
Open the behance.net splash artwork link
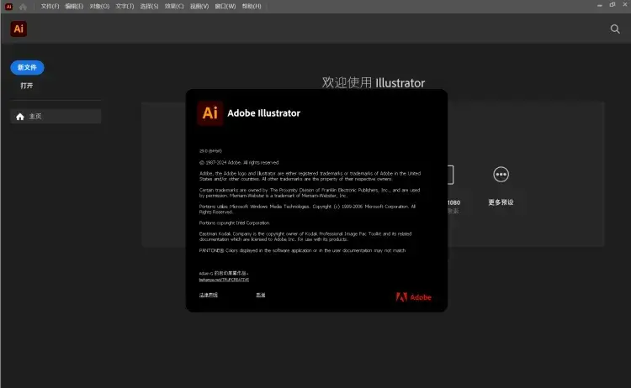tap(223, 279)
